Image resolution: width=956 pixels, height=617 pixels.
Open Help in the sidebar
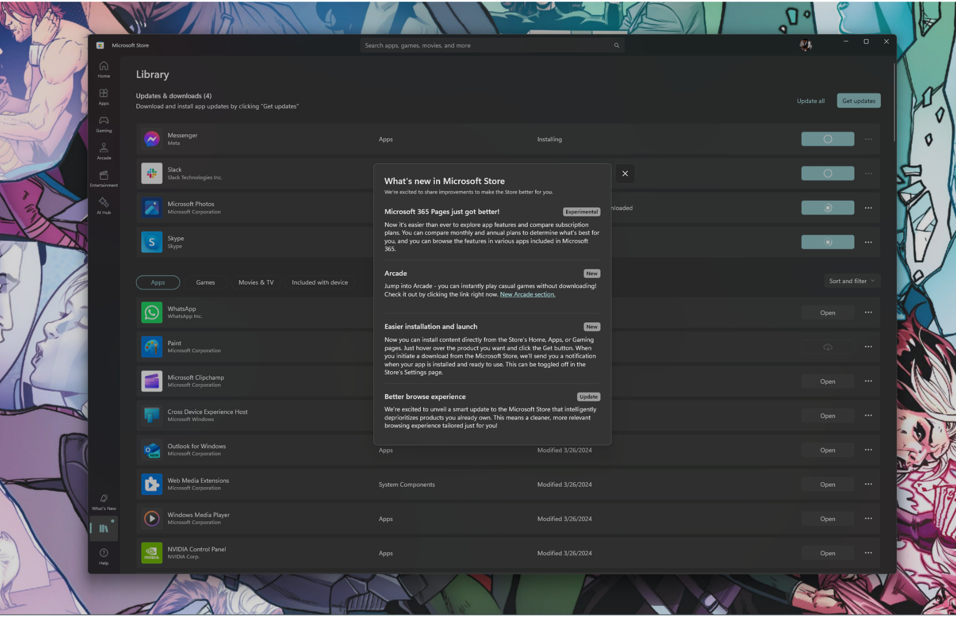104,557
